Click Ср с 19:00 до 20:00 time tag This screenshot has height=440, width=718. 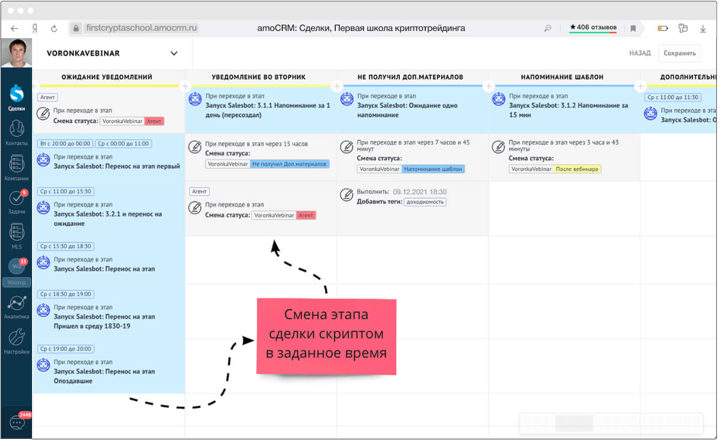pos(66,349)
